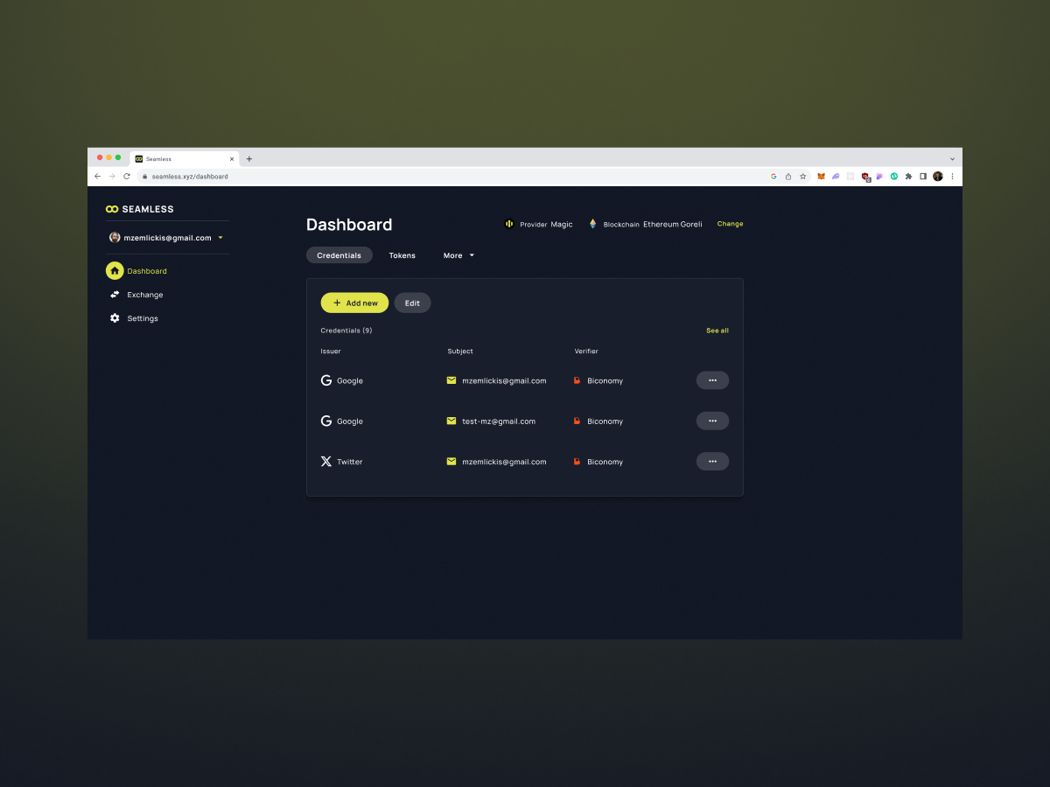Click the browser address bar showing seamless.xyz/dashboard
Image resolution: width=1050 pixels, height=787 pixels.
189,176
